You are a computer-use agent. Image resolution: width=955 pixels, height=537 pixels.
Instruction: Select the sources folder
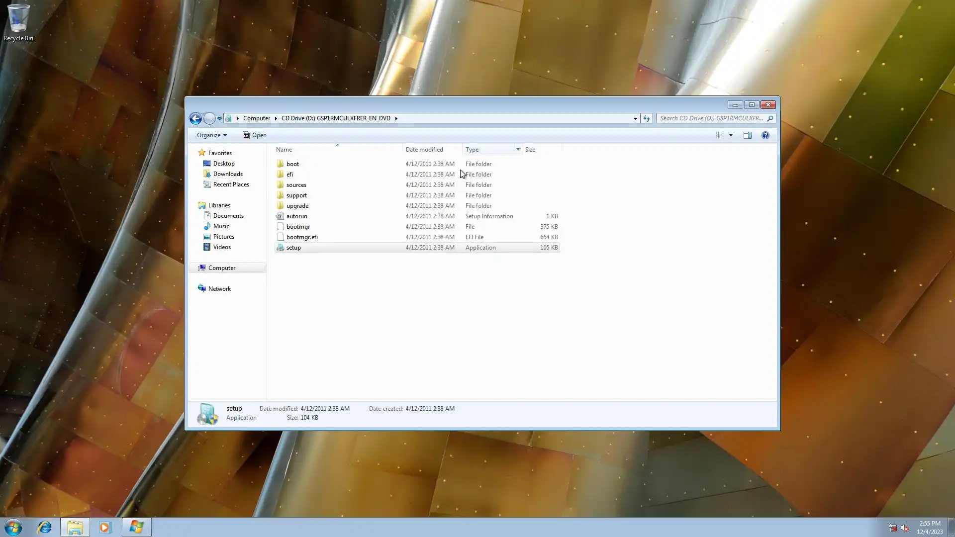point(296,185)
